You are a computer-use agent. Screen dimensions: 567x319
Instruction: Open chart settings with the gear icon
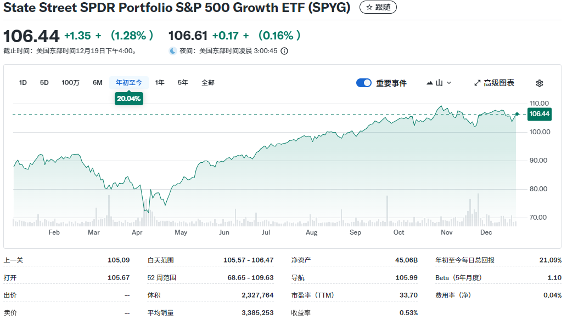pyautogui.click(x=540, y=83)
